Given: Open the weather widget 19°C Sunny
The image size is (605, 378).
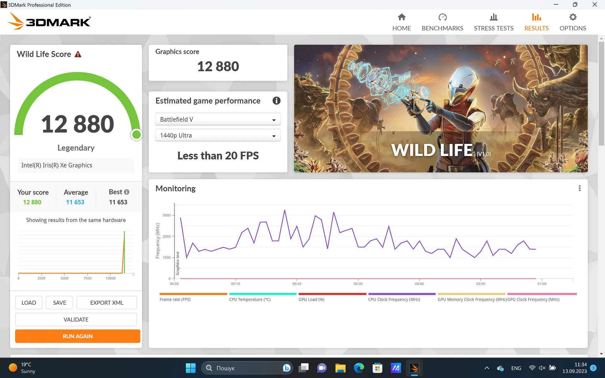Looking at the screenshot, I should click(x=22, y=368).
